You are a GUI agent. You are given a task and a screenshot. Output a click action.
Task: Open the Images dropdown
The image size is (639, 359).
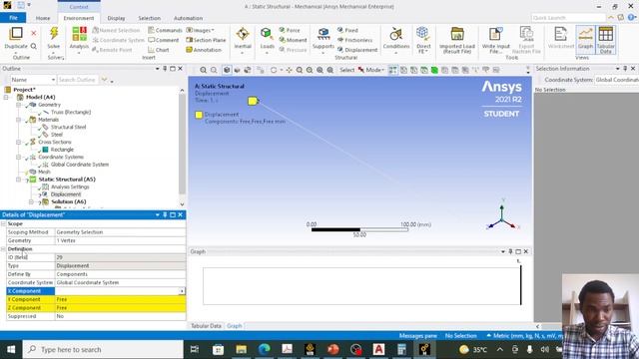200,30
